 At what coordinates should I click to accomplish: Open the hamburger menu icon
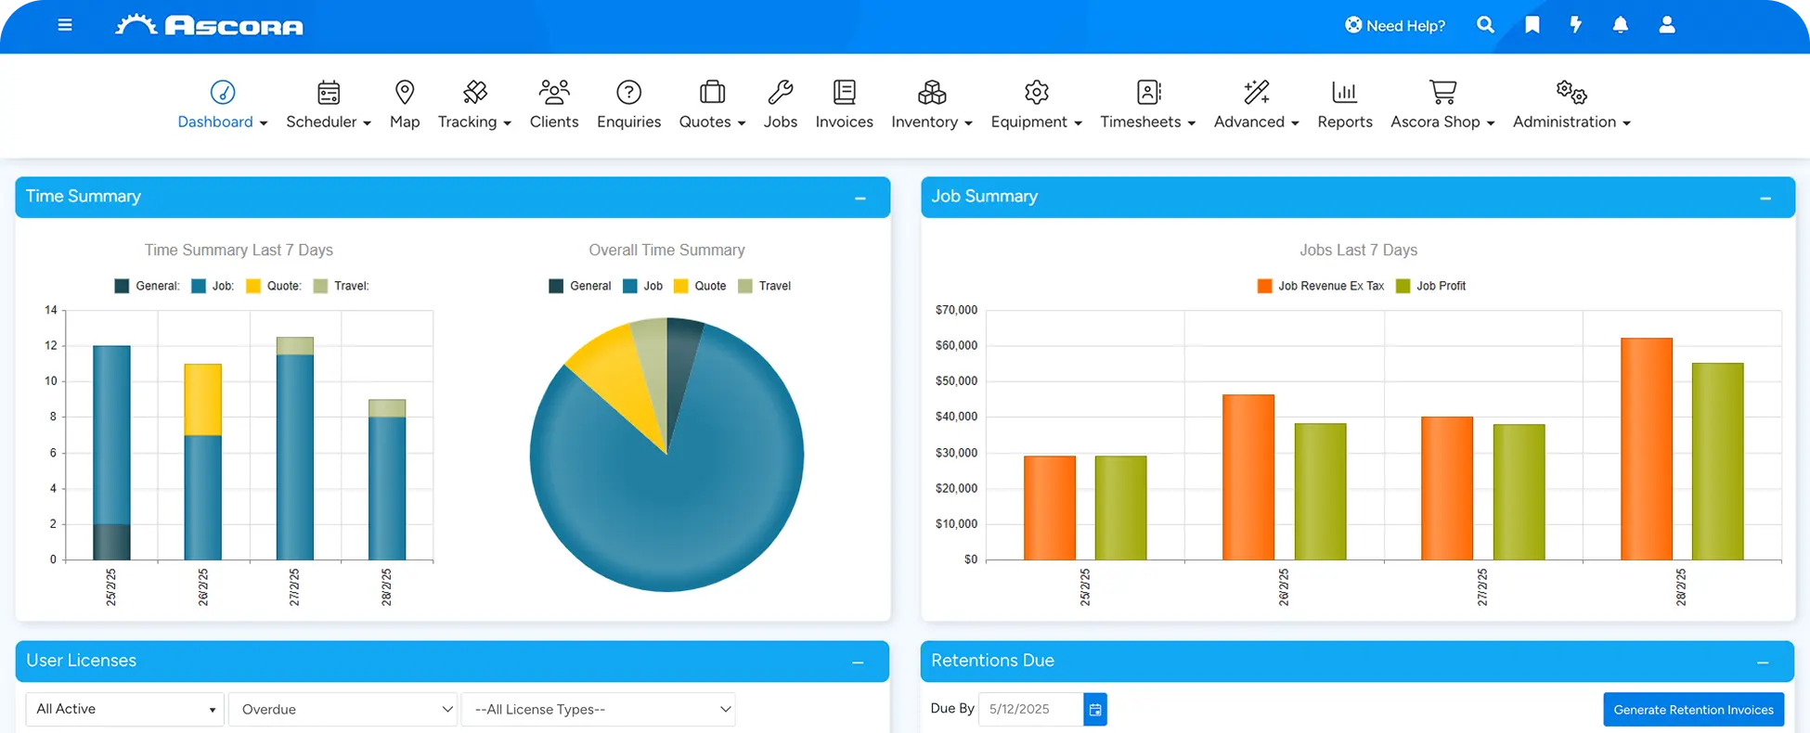(x=65, y=25)
